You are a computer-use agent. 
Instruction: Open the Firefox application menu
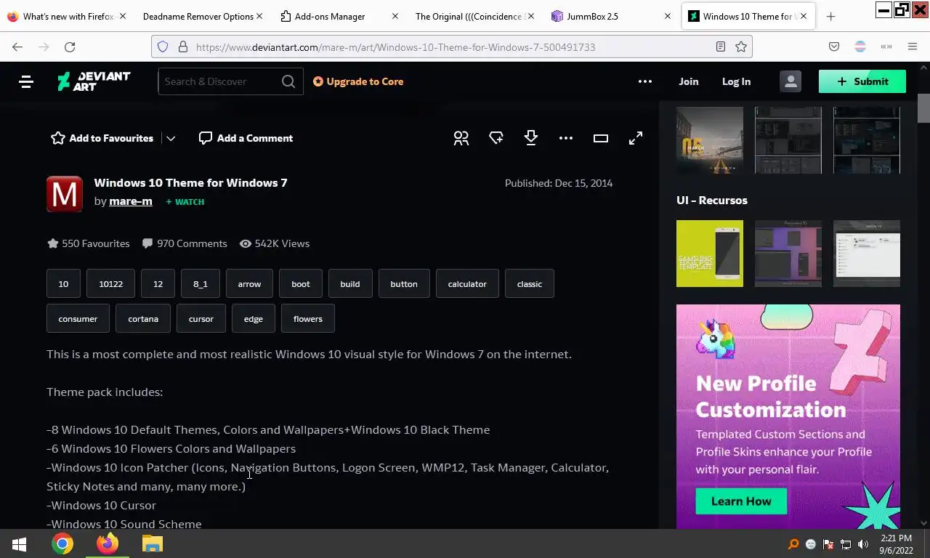913,46
